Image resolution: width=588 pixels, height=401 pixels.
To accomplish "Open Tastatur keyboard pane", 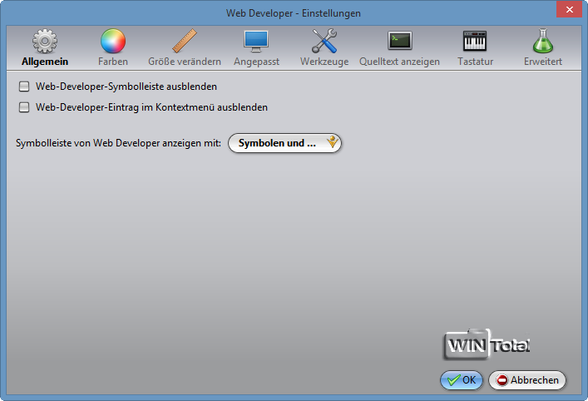I will coord(475,47).
